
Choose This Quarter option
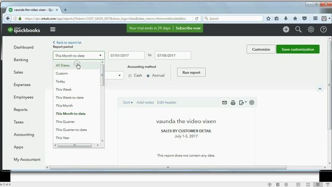(x=77, y=122)
